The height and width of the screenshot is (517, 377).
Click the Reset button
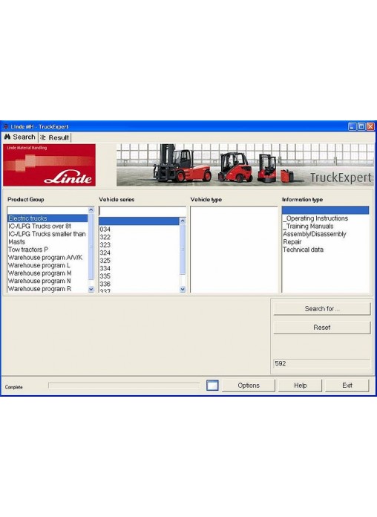click(322, 328)
